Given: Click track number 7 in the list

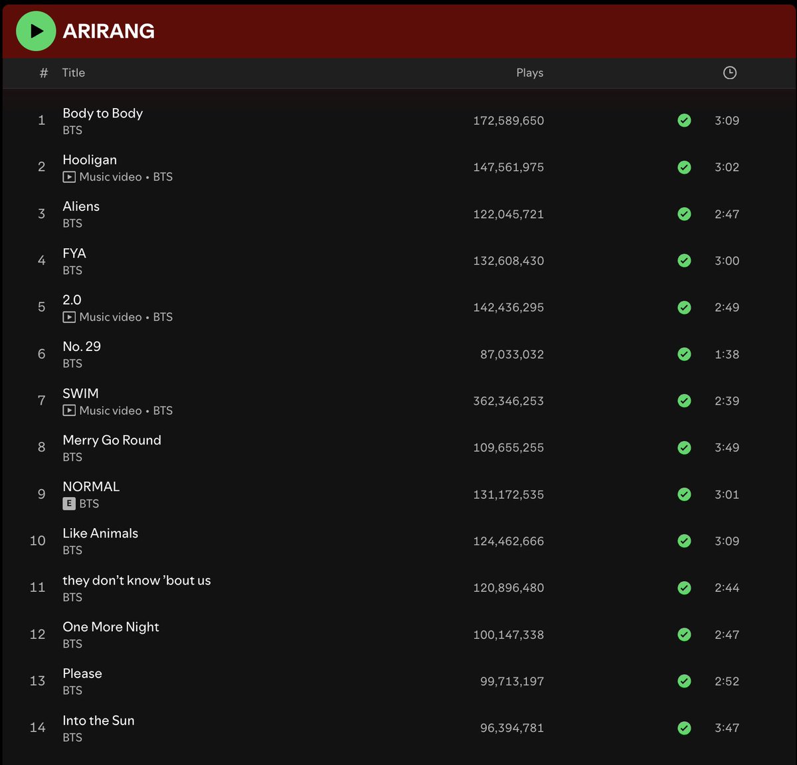Looking at the screenshot, I should 42,401.
